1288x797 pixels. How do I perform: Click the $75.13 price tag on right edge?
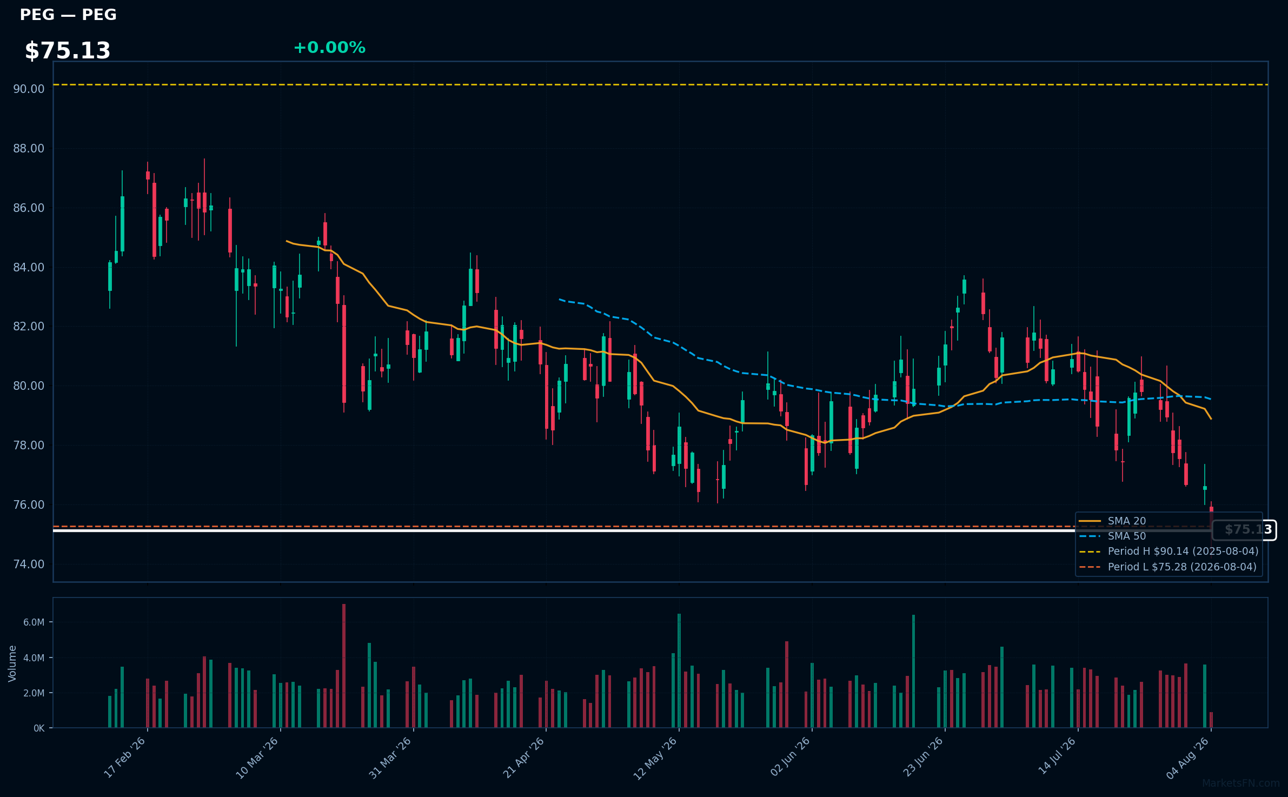click(1244, 530)
